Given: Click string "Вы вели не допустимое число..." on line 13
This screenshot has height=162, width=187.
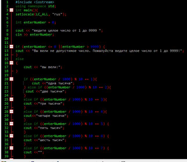Looking at the screenshot, I should click(107, 51).
